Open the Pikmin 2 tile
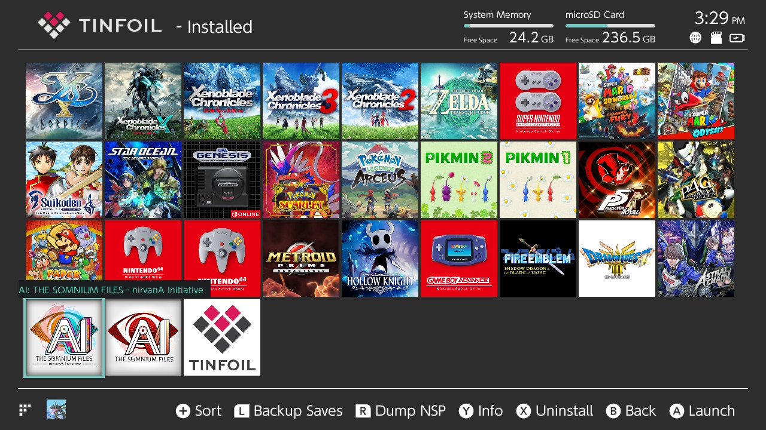 tap(459, 180)
